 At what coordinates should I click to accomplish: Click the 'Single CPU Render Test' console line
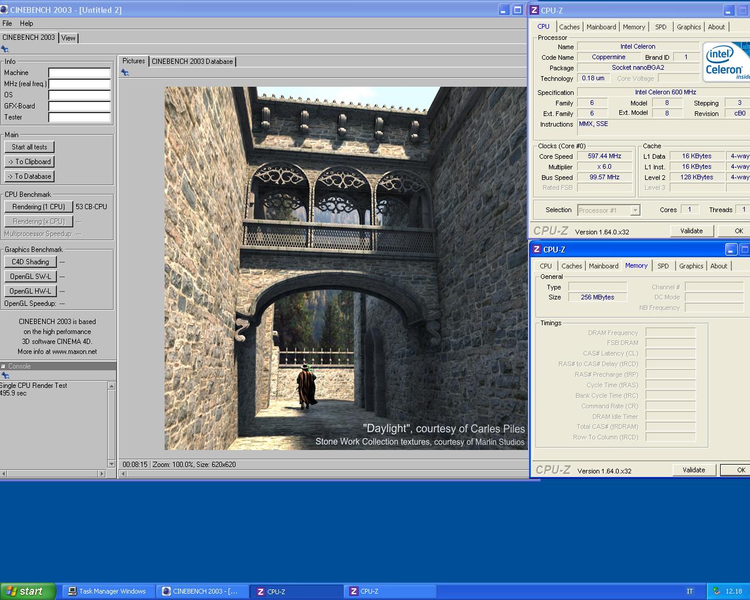click(33, 386)
